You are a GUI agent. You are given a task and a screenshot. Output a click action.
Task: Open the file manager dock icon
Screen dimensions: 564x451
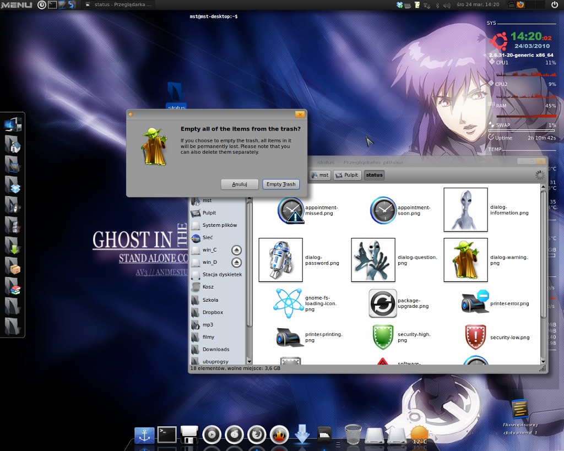click(324, 434)
